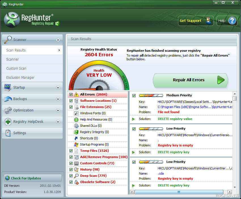Click the All Errors warning triangle icon
Viewport: 241px width, 199px height.
pyautogui.click(x=76, y=94)
